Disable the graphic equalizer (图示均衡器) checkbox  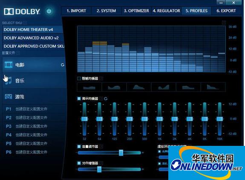[x=79, y=99]
